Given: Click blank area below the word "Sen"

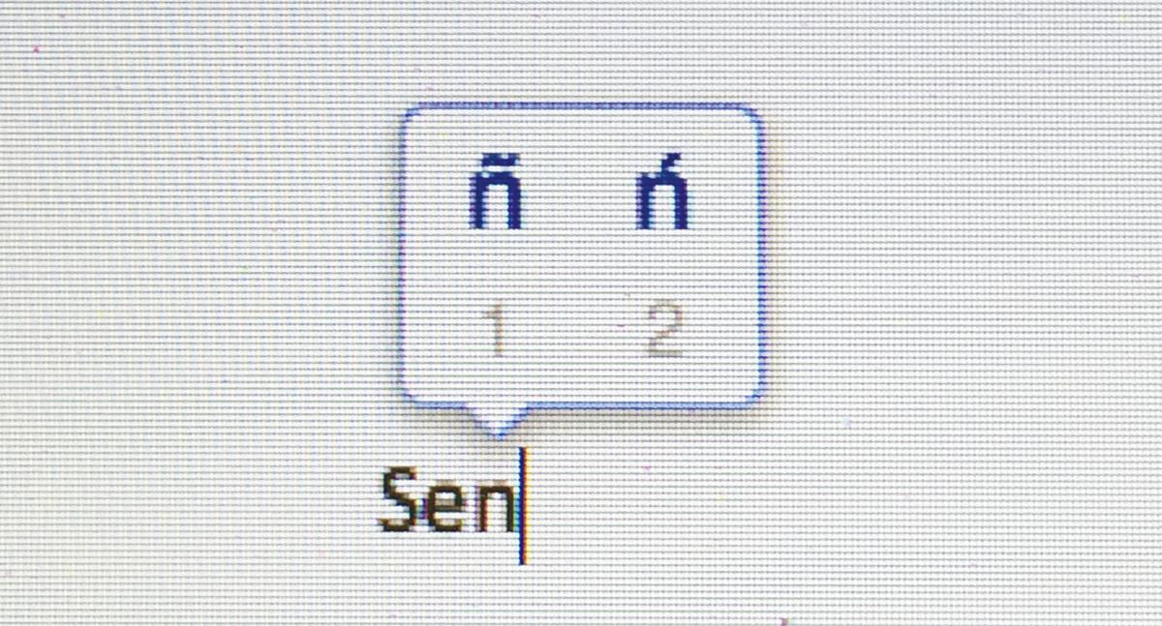Looking at the screenshot, I should (448, 585).
